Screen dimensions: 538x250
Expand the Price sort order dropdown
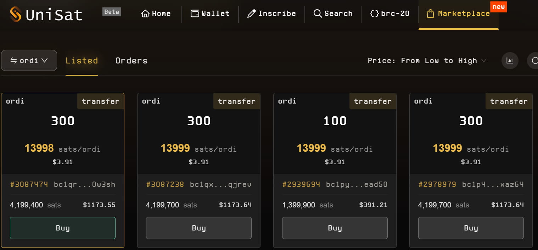[427, 61]
